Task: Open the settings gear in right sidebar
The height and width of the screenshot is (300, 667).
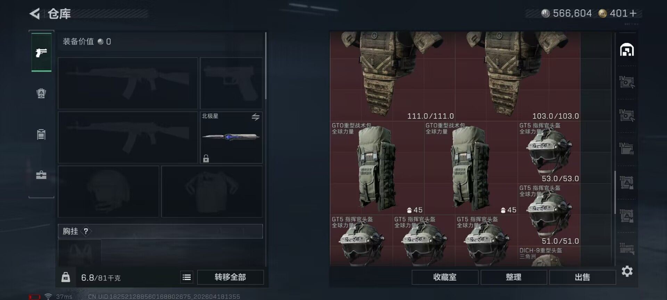Action: click(x=627, y=271)
